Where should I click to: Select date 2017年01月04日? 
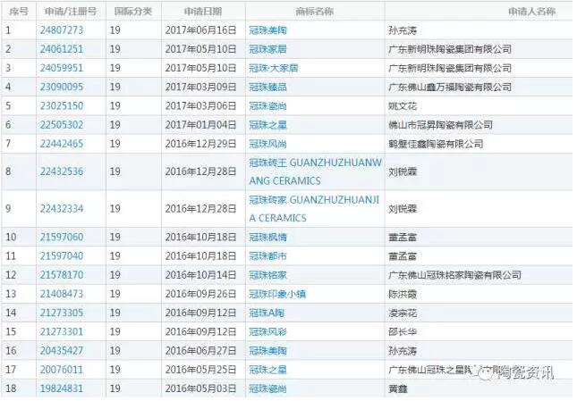coord(200,125)
